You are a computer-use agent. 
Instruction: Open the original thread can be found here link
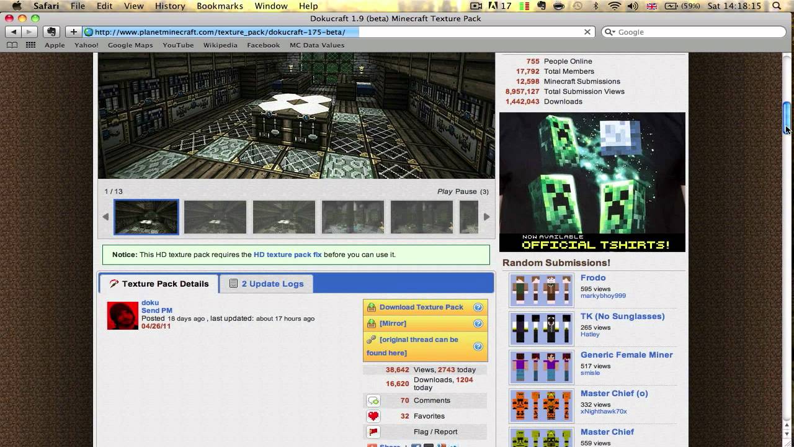pyautogui.click(x=413, y=346)
